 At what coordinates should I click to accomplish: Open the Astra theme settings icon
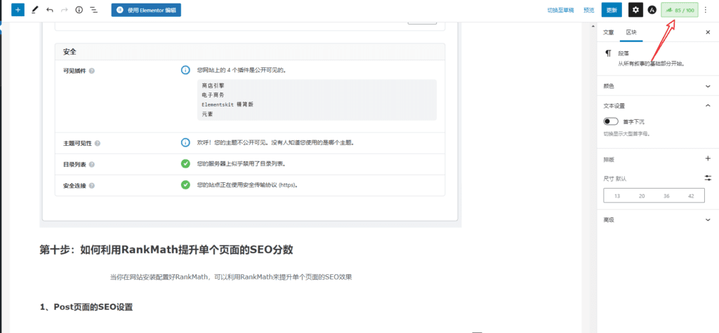(652, 10)
